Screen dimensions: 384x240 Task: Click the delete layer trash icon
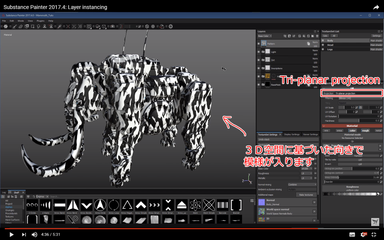[317, 36]
